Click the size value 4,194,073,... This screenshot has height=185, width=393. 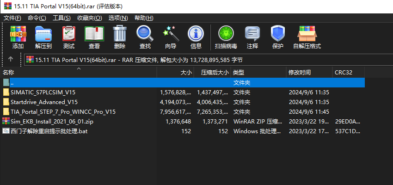(175, 102)
